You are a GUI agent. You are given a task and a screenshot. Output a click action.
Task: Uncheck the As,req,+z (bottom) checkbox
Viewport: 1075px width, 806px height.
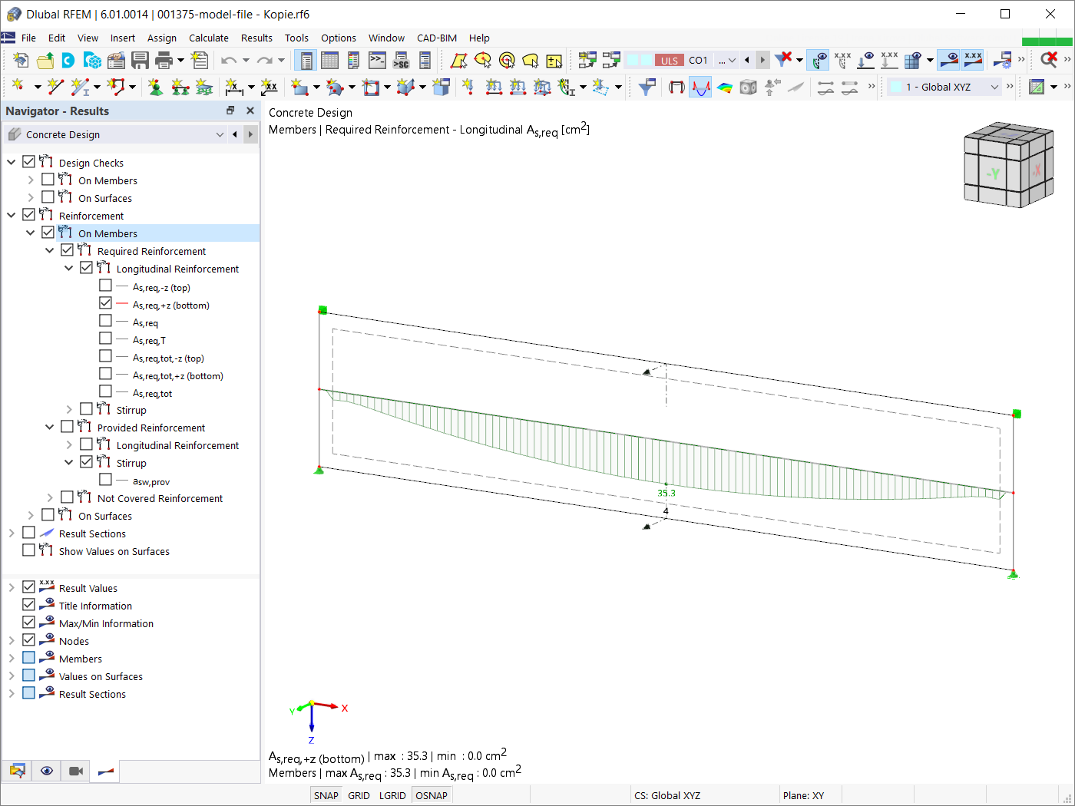point(105,302)
